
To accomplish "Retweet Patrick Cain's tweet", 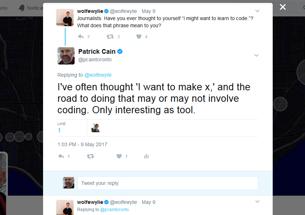I will click(x=90, y=156).
